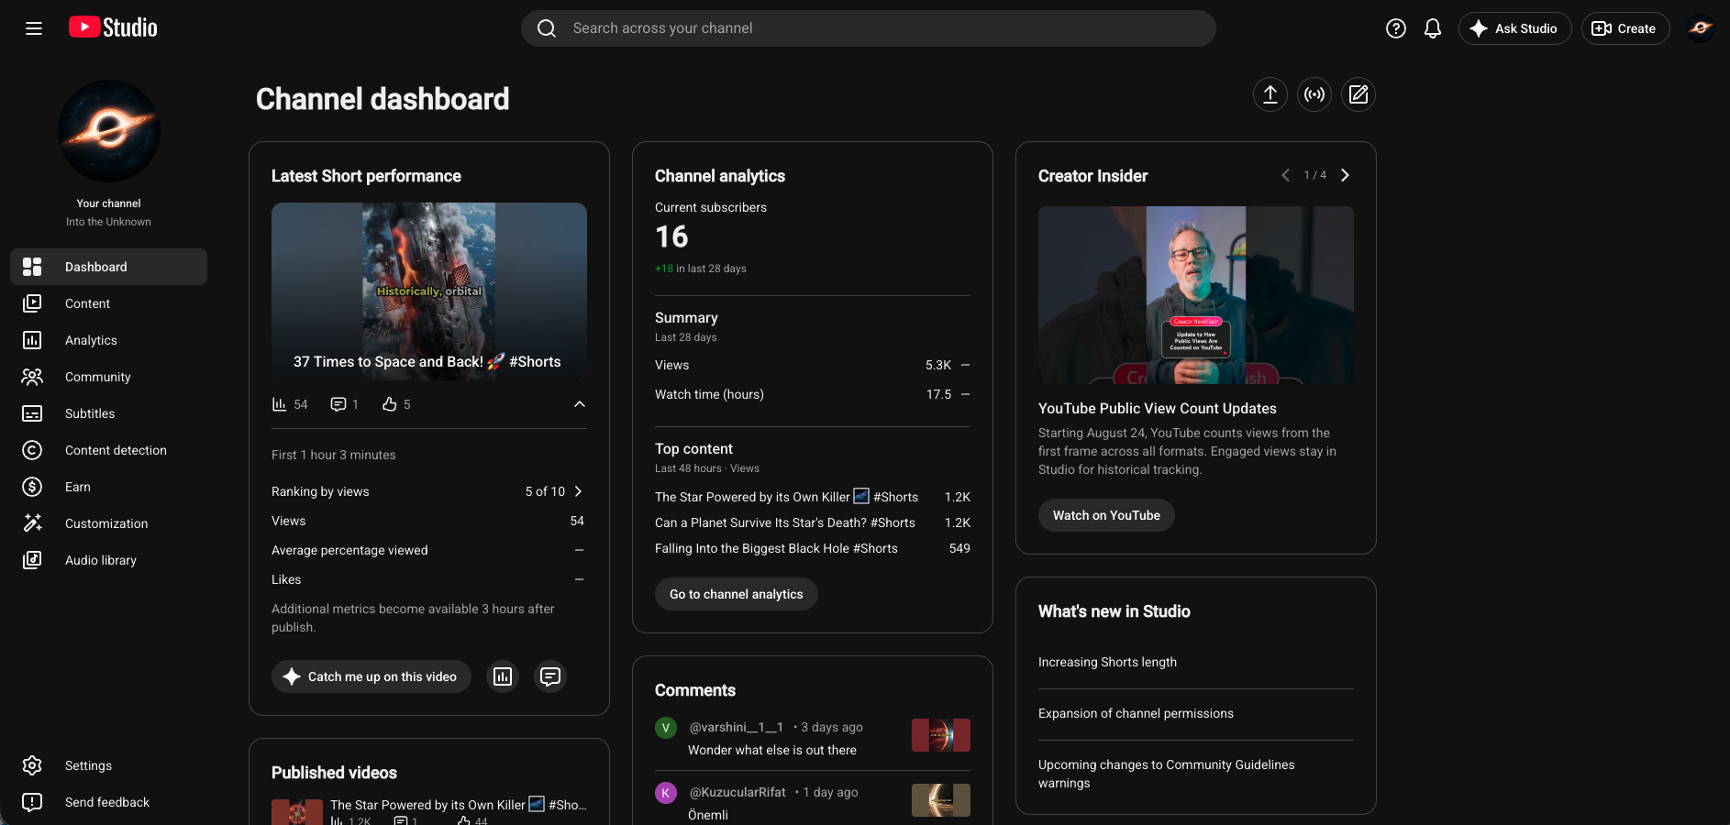This screenshot has width=1730, height=825.
Task: Open published video thumbnail Star Powered
Action: tap(297, 812)
